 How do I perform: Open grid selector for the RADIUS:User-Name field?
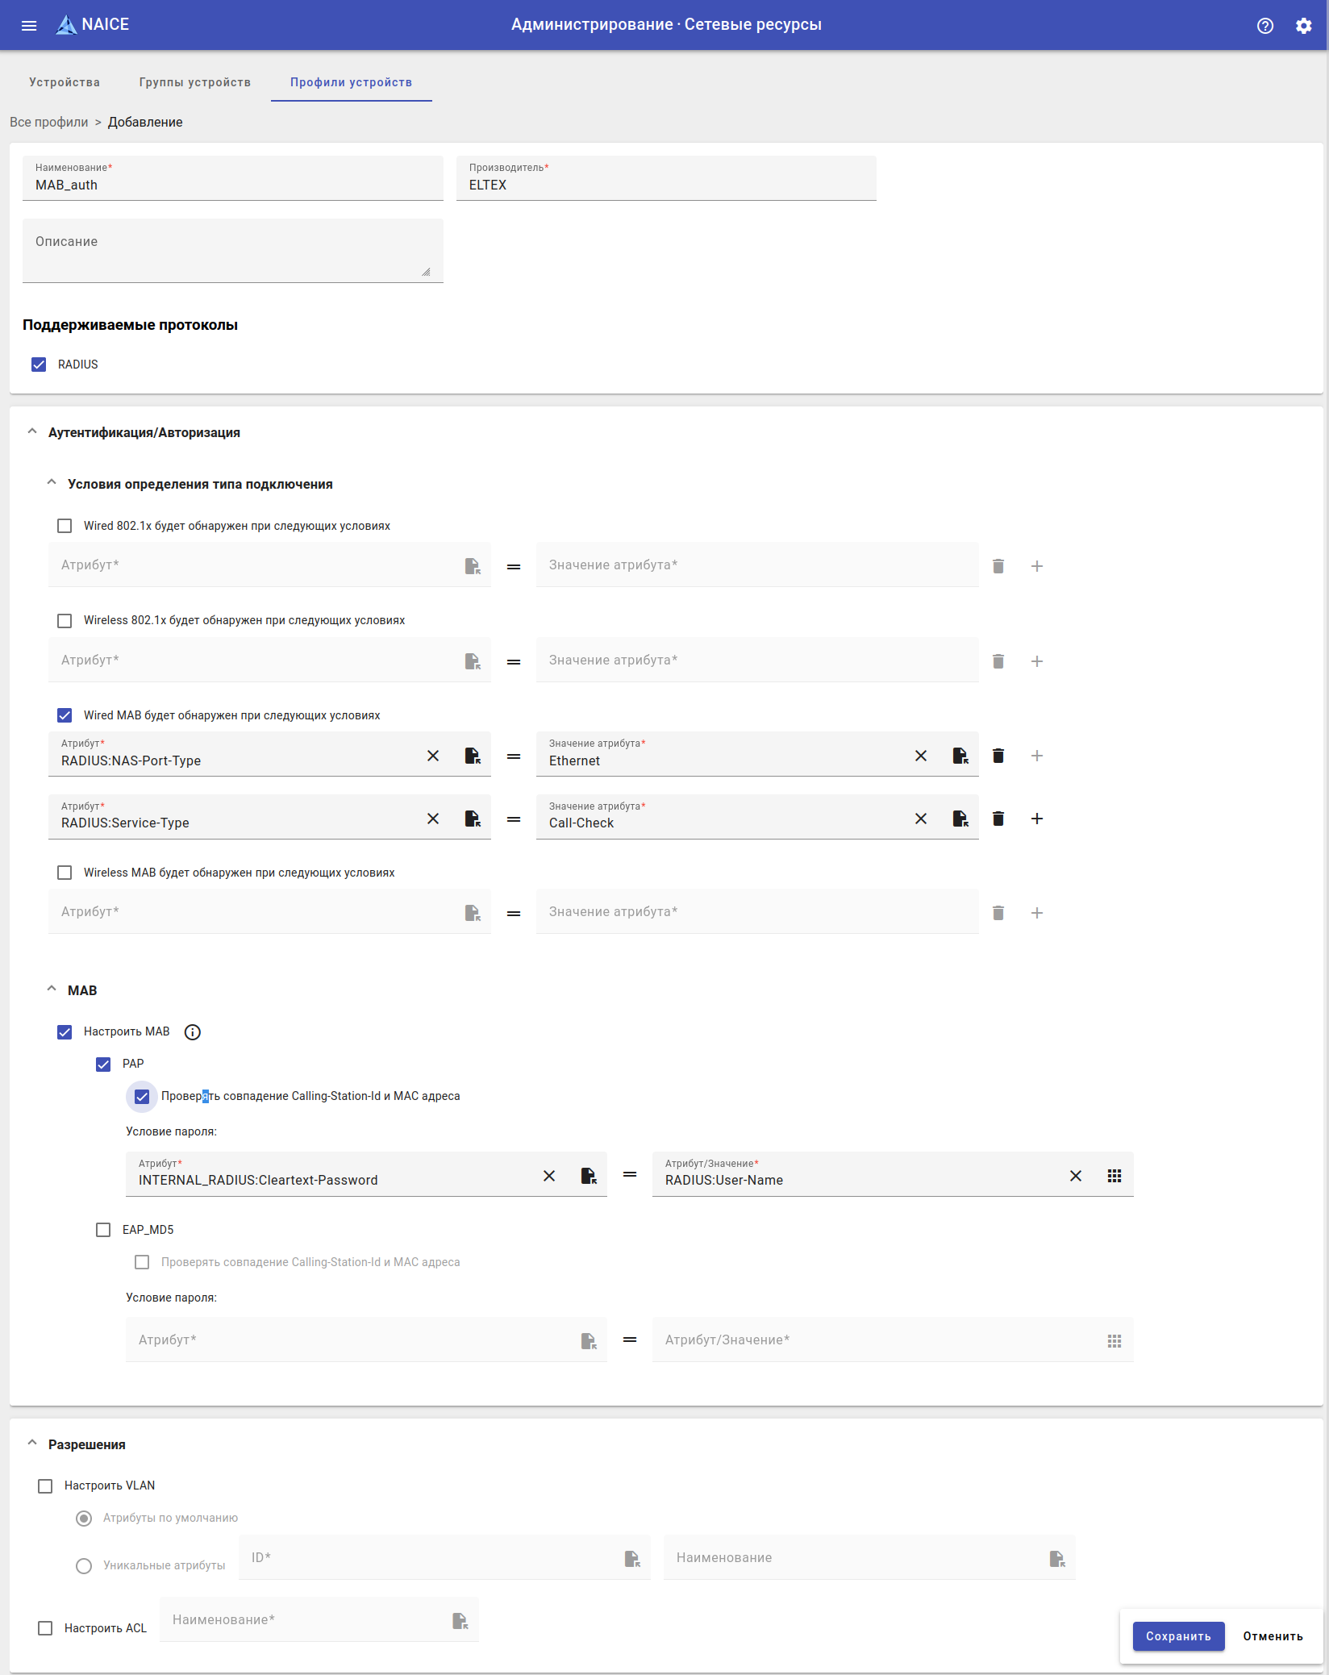[x=1114, y=1176]
